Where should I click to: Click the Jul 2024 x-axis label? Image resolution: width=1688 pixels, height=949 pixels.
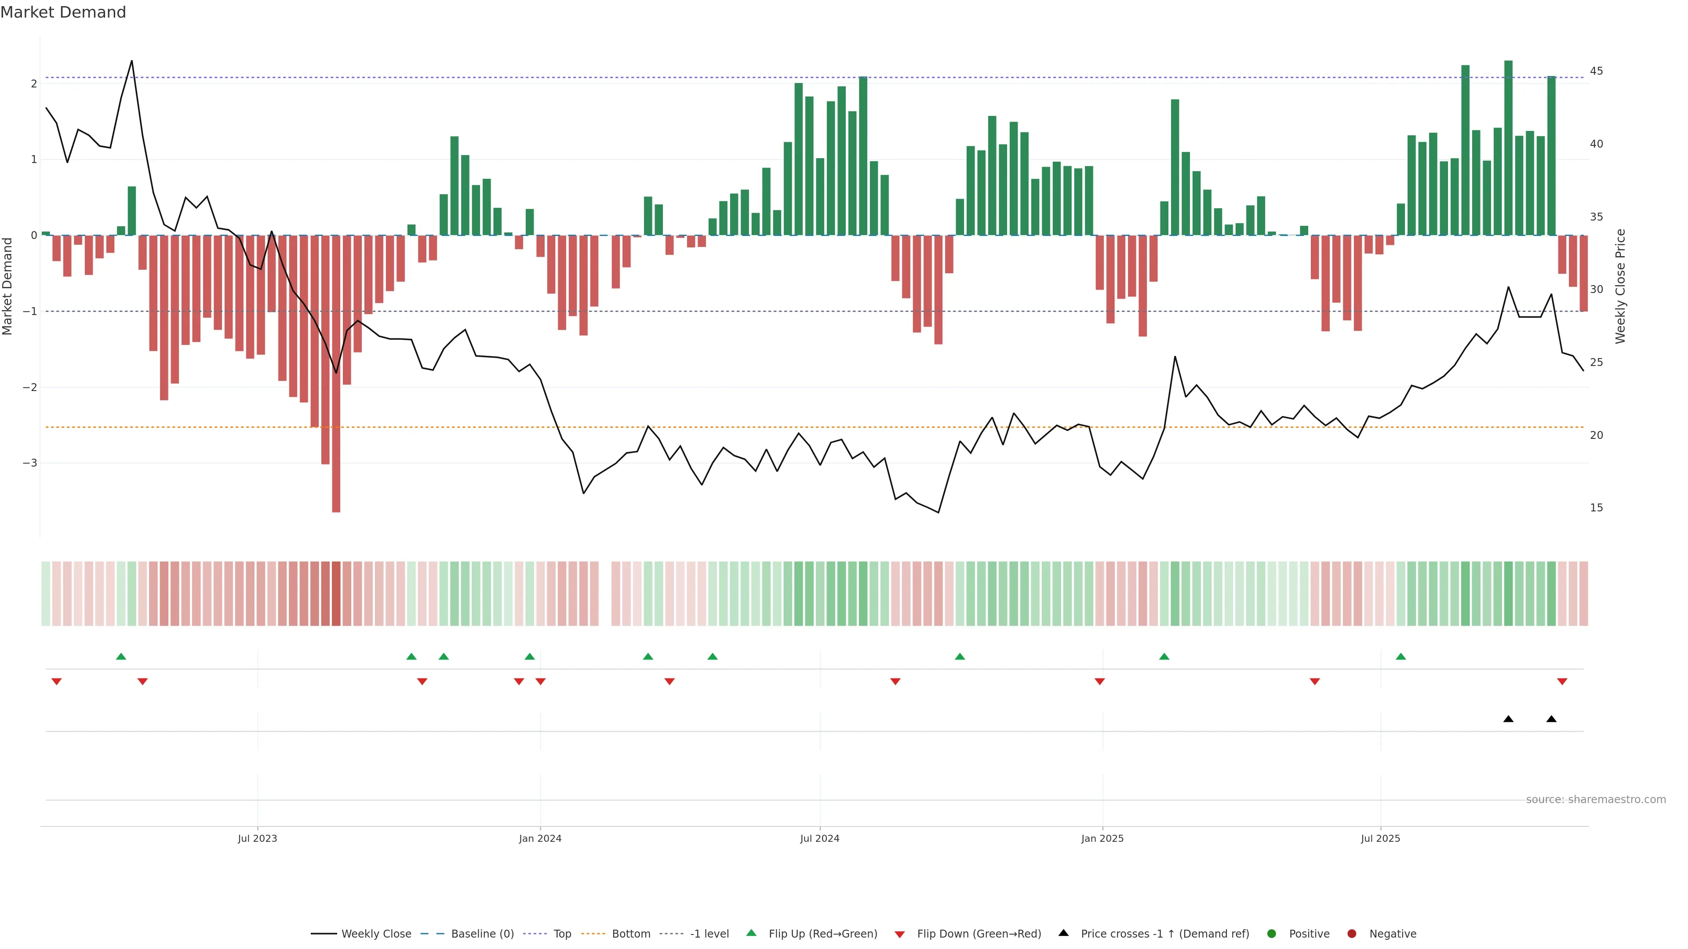[x=819, y=838]
